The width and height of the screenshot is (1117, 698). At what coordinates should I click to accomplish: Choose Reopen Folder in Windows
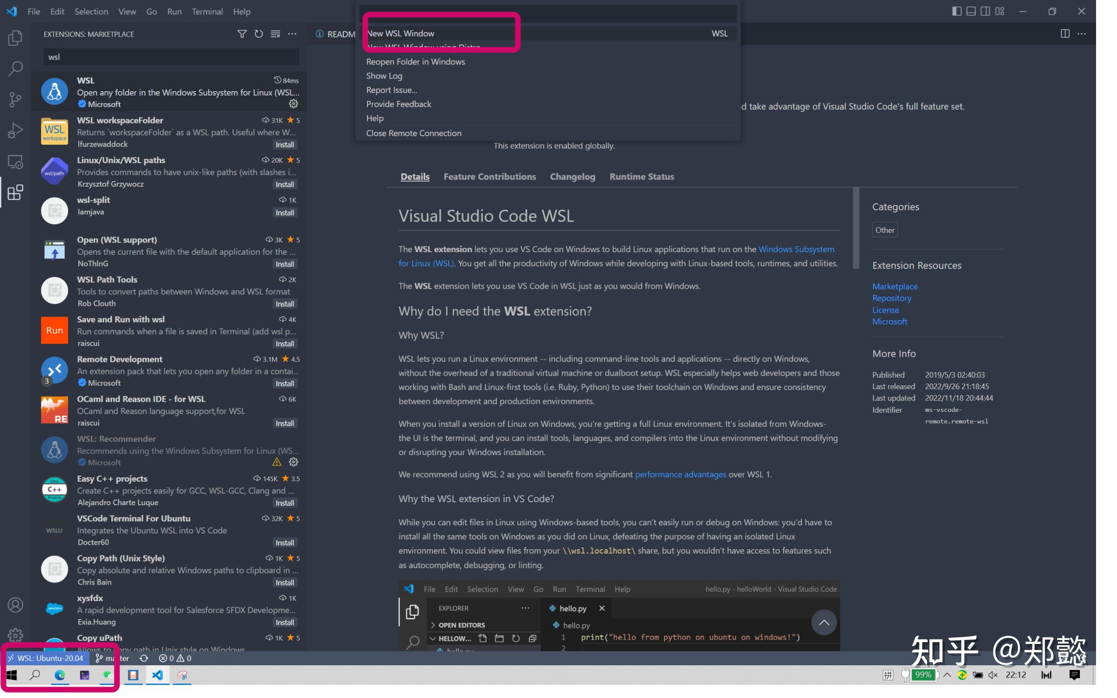click(548, 62)
